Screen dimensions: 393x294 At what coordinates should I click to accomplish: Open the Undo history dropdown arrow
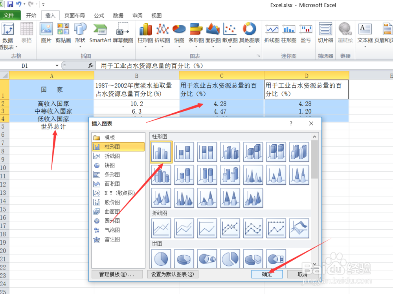[x=24, y=4]
